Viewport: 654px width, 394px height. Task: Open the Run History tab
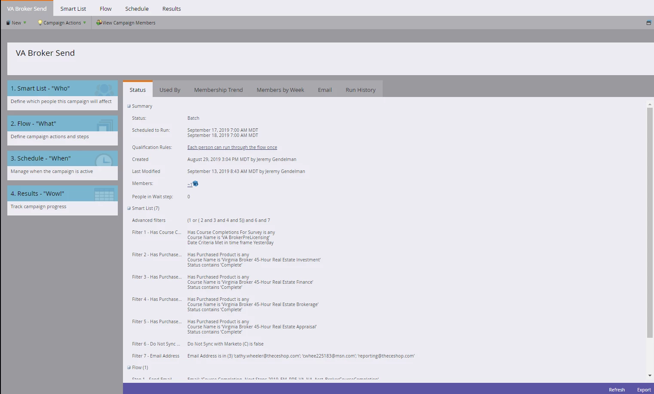(x=360, y=90)
